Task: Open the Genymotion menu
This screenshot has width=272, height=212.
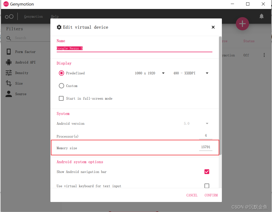Action: pos(34,16)
